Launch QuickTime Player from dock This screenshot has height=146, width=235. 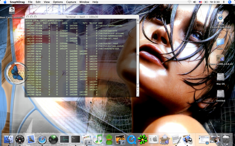131,140
